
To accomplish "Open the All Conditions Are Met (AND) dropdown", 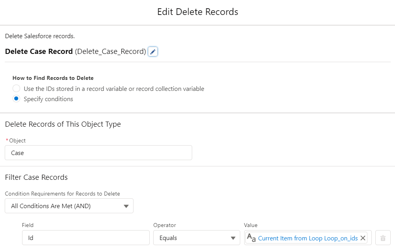I will tap(69, 206).
